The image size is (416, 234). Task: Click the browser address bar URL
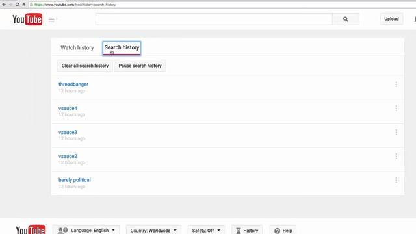point(75,5)
